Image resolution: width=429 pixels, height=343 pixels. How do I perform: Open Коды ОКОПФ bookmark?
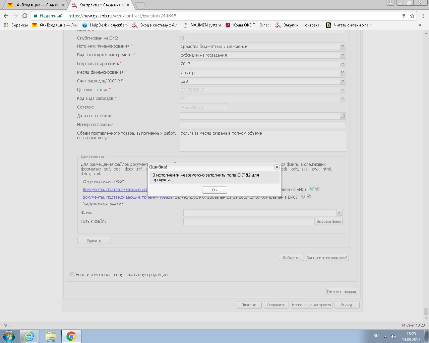pyautogui.click(x=248, y=25)
